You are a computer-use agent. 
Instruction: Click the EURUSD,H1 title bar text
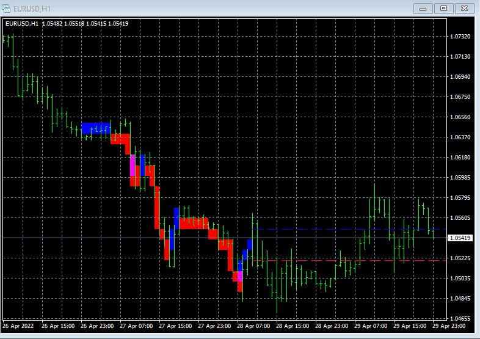32,9
